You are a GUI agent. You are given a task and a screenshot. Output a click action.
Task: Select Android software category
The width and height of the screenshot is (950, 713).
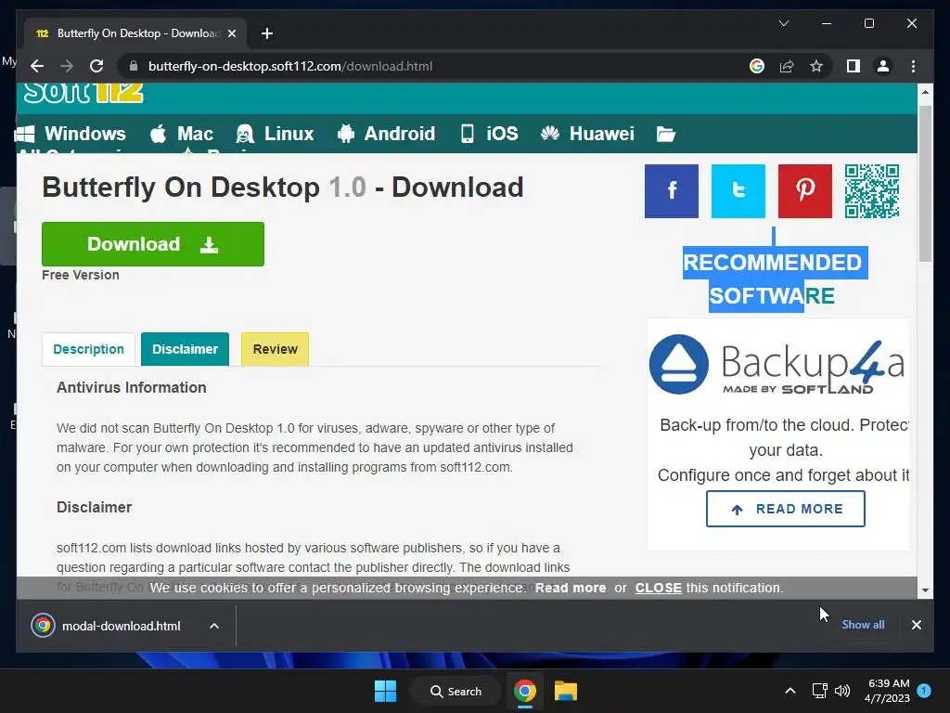click(387, 134)
